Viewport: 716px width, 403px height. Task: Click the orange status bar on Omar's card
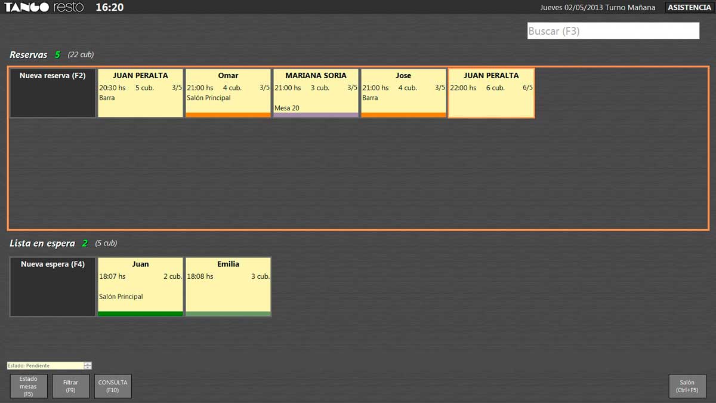coord(228,115)
